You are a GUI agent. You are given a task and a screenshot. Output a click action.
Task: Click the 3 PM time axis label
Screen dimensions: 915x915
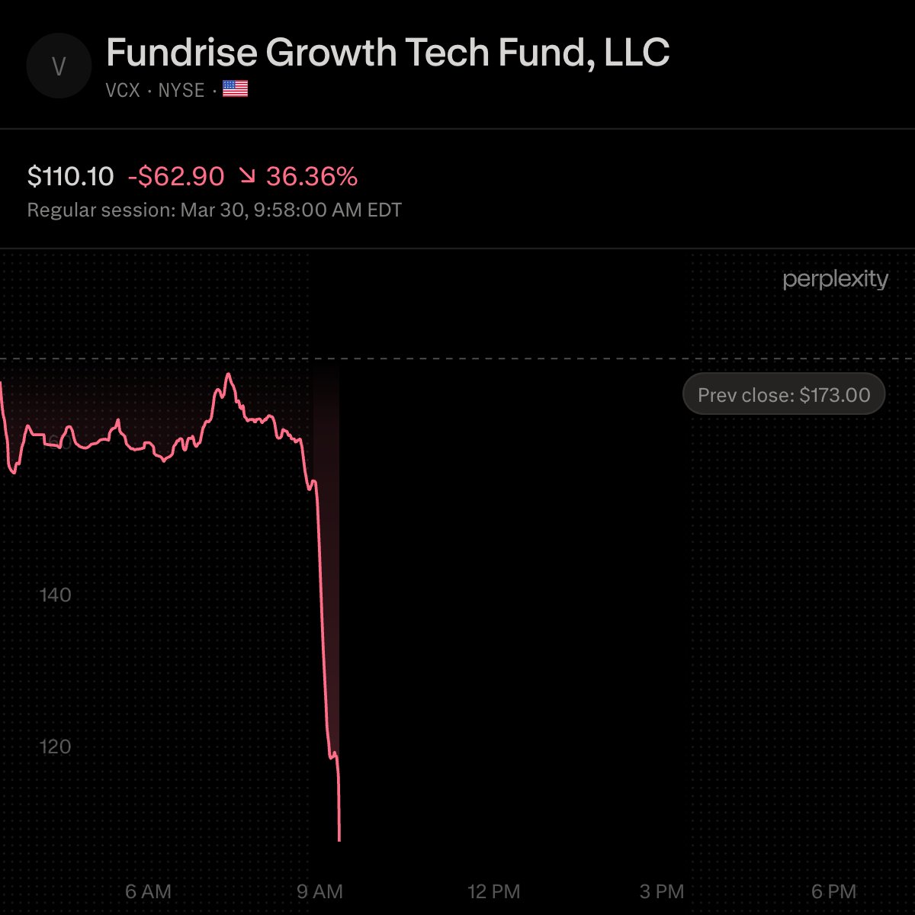pos(662,891)
